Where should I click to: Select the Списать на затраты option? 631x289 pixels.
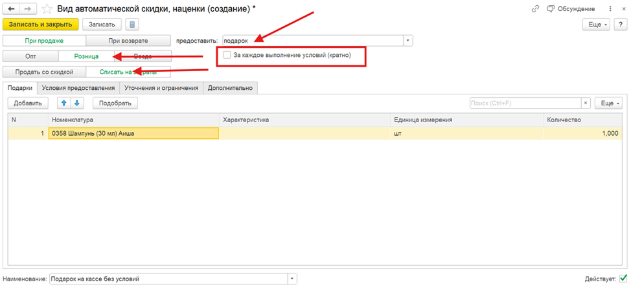128,72
